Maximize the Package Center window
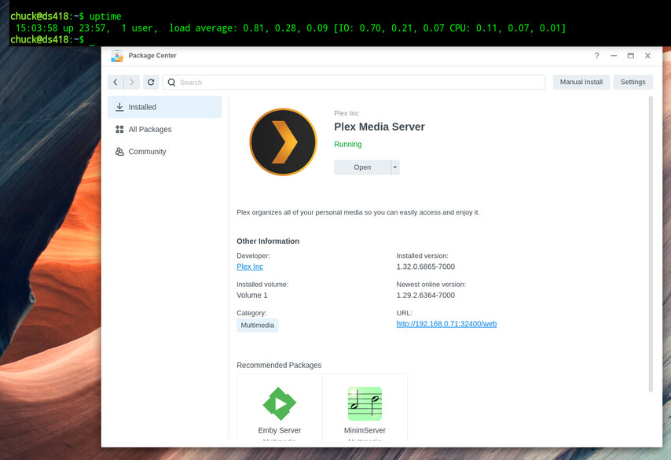Screen dimensions: 671x460 [x=630, y=56]
